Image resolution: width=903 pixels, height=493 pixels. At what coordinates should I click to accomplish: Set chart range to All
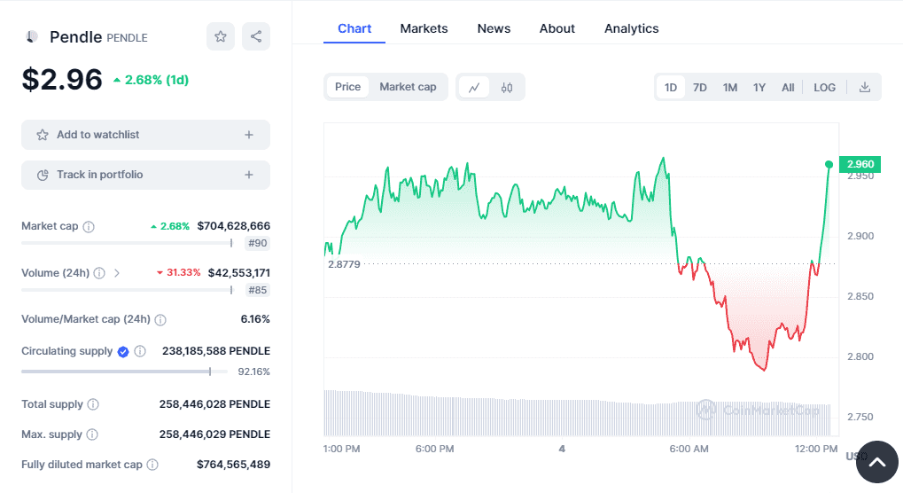pyautogui.click(x=788, y=88)
